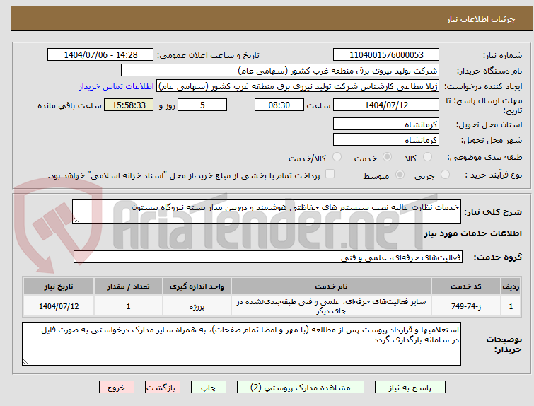Click the نام دستگاه خریدار field
Viewport: 534px width, 406px height.
tap(280, 71)
